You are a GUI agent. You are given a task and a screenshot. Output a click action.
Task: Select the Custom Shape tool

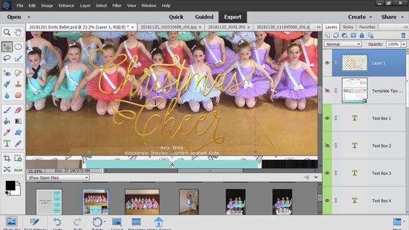click(18, 132)
